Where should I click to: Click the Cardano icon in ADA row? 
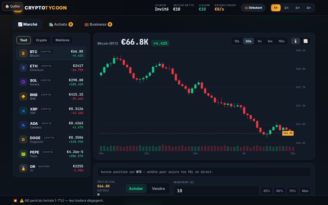click(x=23, y=125)
